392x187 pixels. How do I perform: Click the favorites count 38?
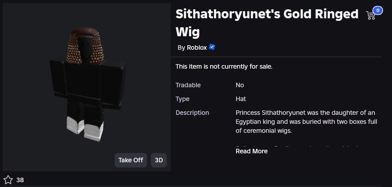20,180
